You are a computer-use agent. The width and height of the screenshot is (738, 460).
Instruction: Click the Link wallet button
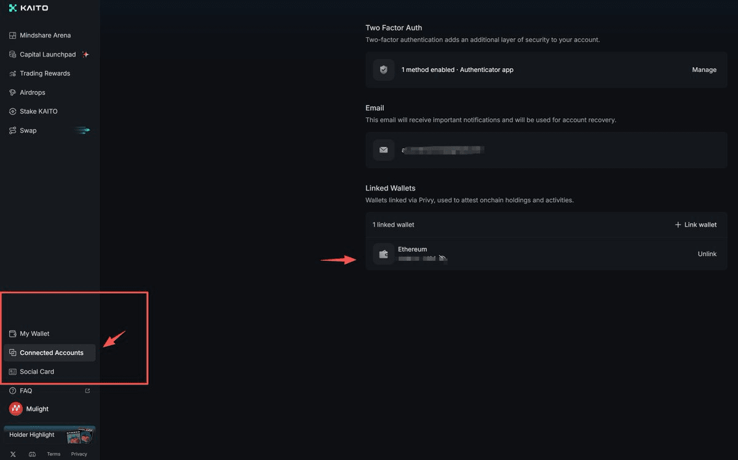[x=696, y=225]
